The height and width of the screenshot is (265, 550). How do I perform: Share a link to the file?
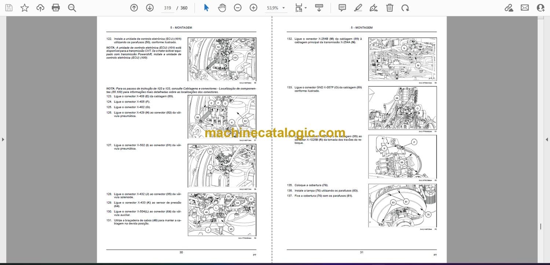[509, 8]
